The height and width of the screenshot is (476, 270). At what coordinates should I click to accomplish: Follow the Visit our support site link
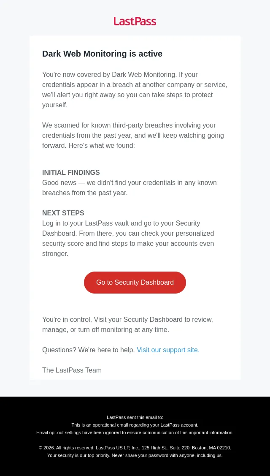point(168,350)
